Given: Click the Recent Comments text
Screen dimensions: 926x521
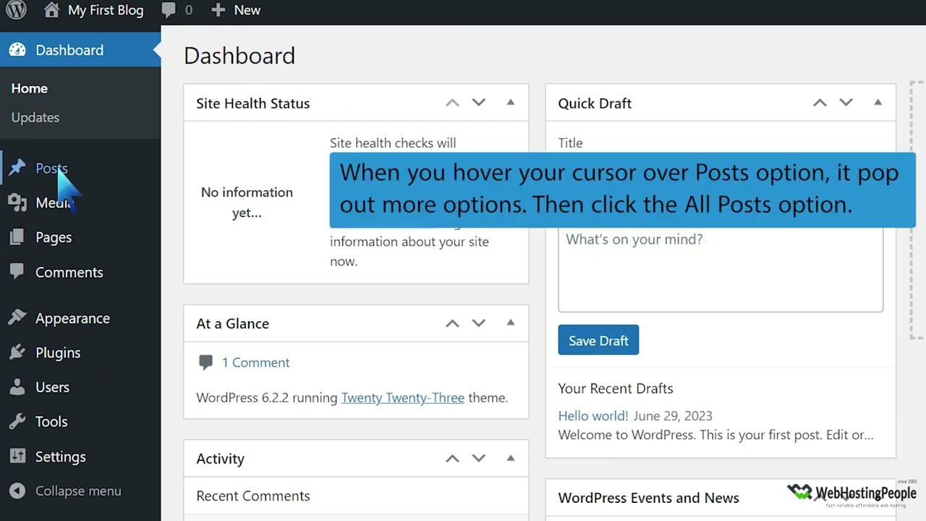Looking at the screenshot, I should point(253,496).
